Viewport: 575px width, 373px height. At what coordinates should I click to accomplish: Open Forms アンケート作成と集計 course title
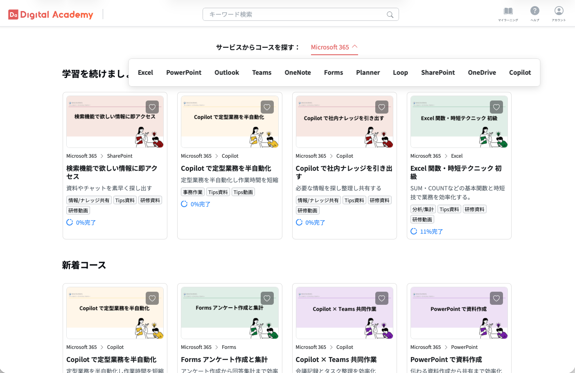click(x=224, y=360)
